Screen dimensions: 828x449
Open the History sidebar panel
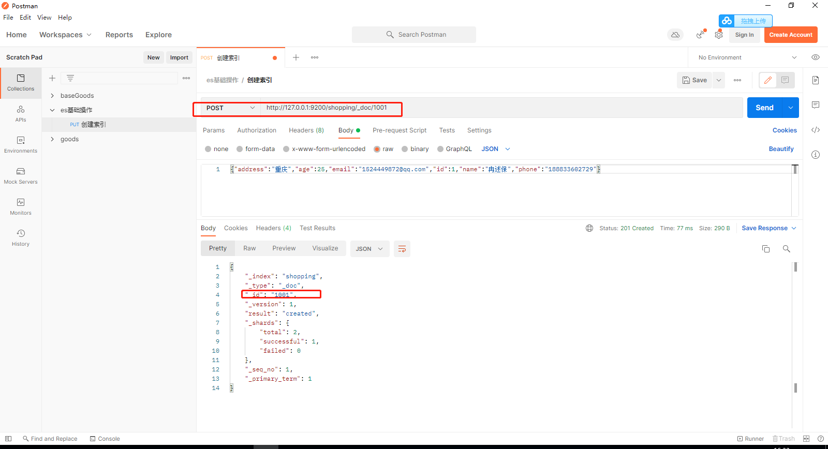pos(21,238)
